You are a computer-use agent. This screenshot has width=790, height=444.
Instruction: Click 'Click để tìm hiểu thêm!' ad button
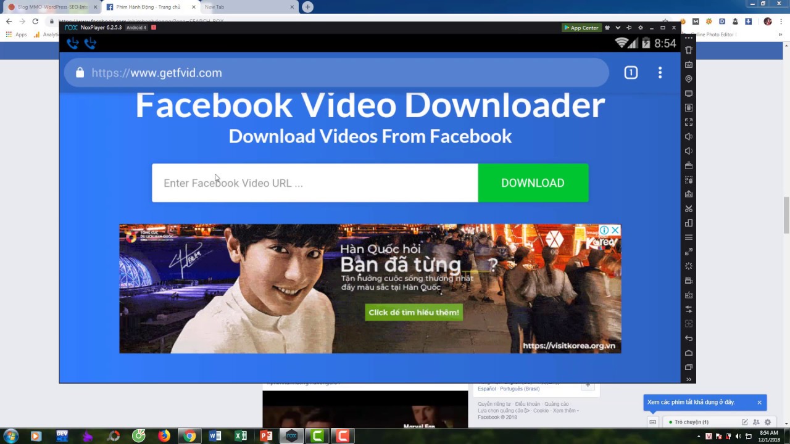tap(414, 312)
